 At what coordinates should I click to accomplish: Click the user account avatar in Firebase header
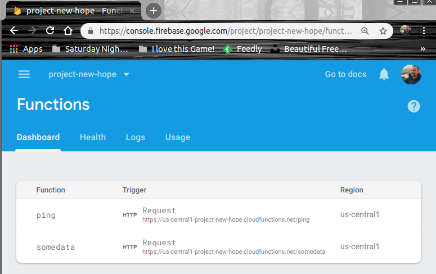[x=411, y=74]
